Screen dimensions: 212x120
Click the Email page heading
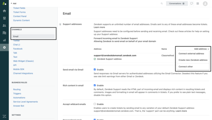click(x=67, y=14)
